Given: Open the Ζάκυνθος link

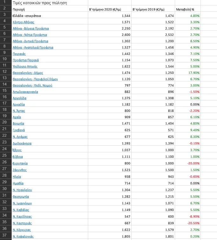Looking at the screenshot, I should (x=19, y=170).
